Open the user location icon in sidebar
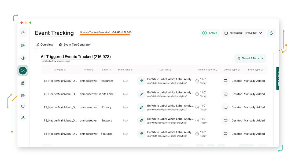Image resolution: width=295 pixels, height=166 pixels. point(23,118)
